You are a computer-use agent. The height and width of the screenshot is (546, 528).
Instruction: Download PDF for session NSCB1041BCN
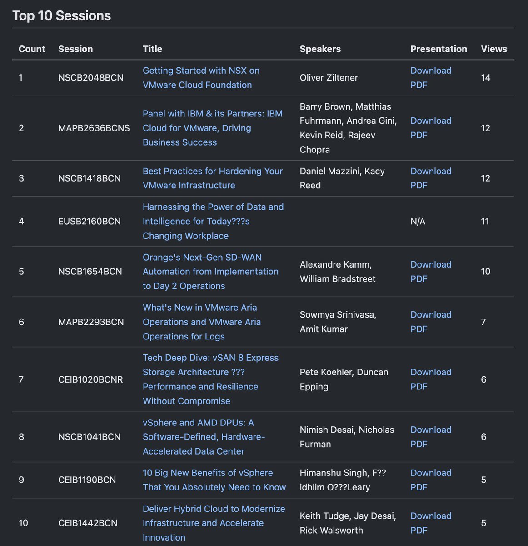[x=431, y=437]
